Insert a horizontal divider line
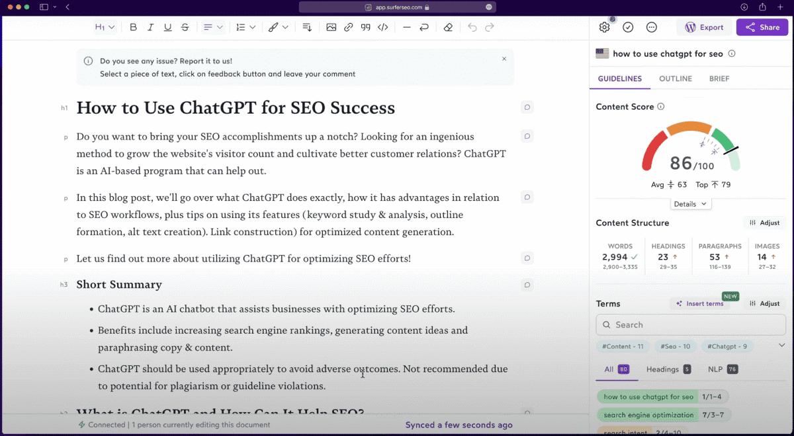 coord(406,27)
